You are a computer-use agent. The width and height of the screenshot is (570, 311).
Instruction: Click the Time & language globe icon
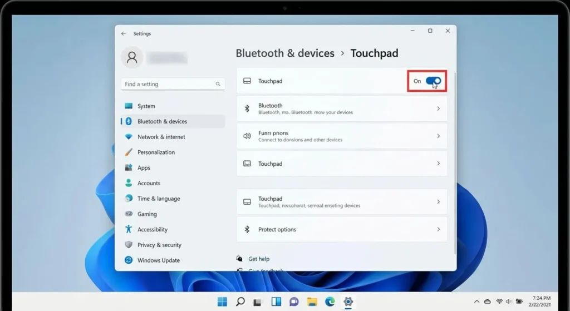[x=129, y=199]
